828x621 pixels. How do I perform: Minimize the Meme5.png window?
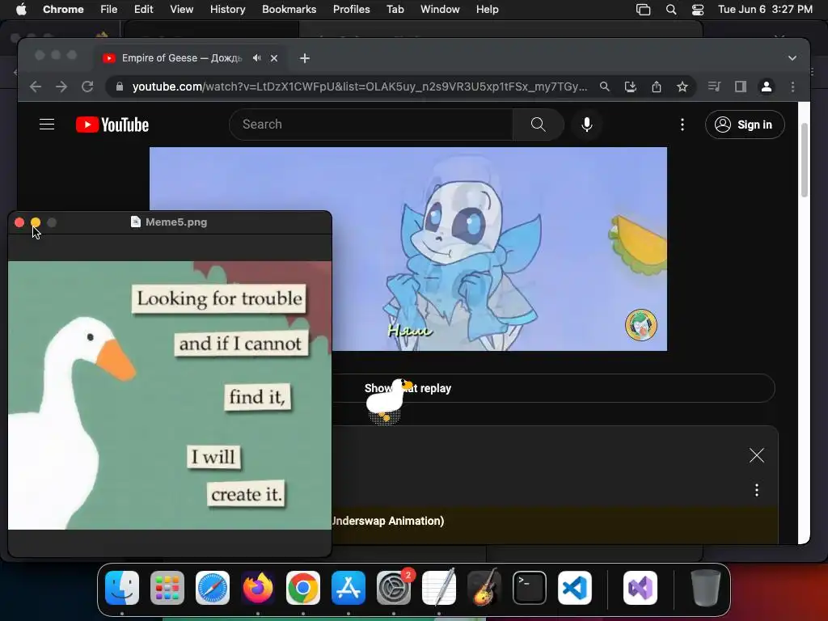36,222
